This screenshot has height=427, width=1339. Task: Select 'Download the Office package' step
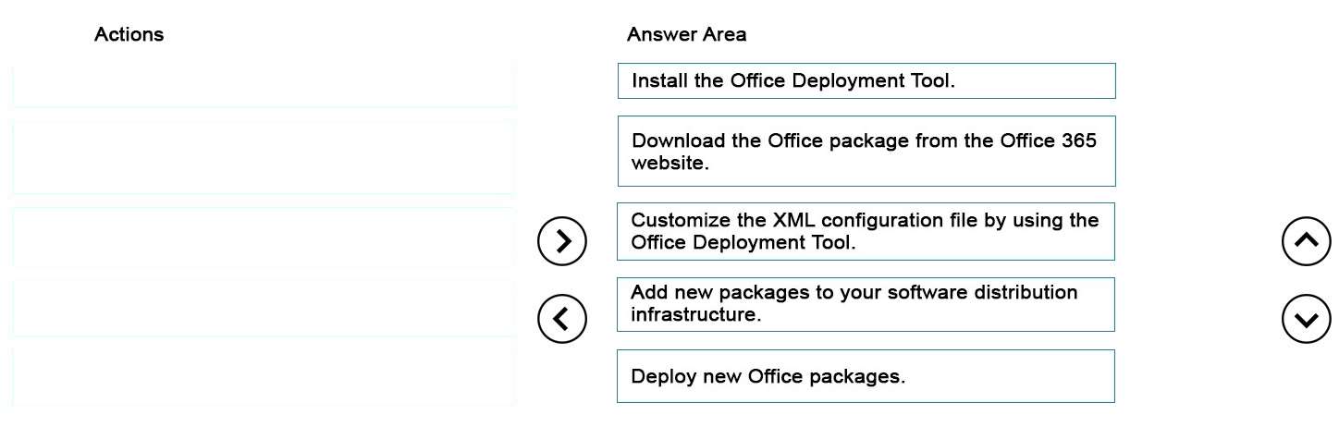(866, 152)
